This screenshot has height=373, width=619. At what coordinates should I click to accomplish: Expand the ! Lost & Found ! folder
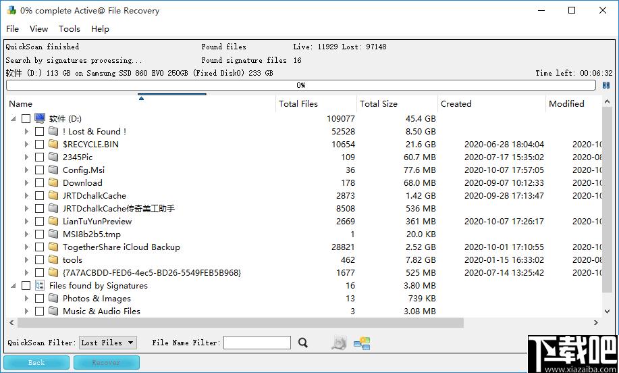26,132
